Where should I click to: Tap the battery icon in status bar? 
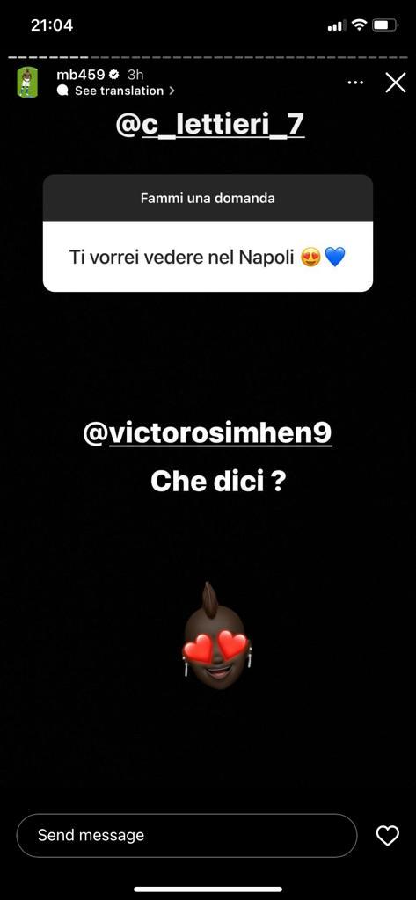385,25
